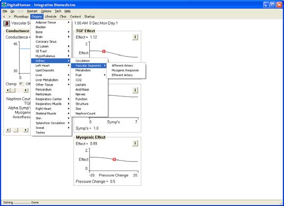This screenshot has height=206, width=284.
Task: Switch to the Physiology tab
Action: (21, 16)
